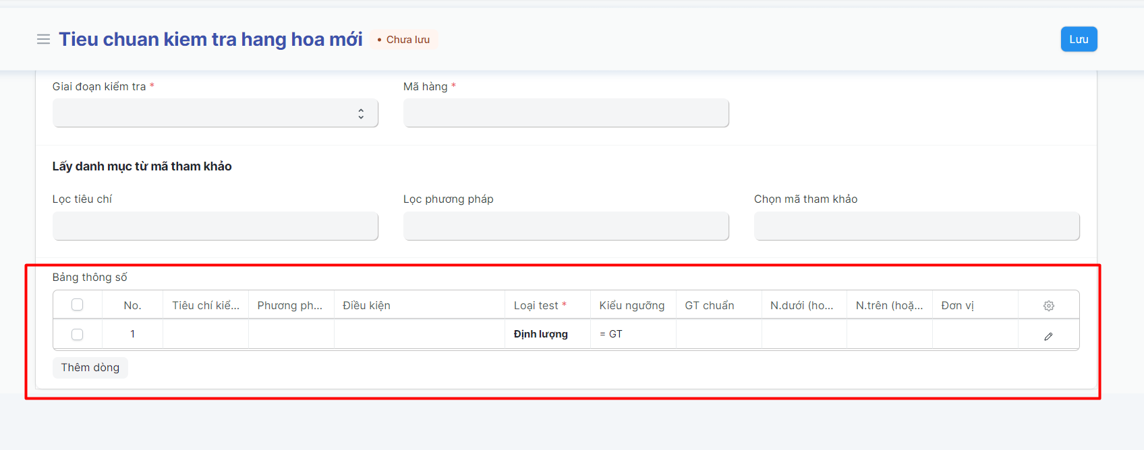Click the Lọc tiêu chí field
The height and width of the screenshot is (450, 1144).
pos(215,226)
